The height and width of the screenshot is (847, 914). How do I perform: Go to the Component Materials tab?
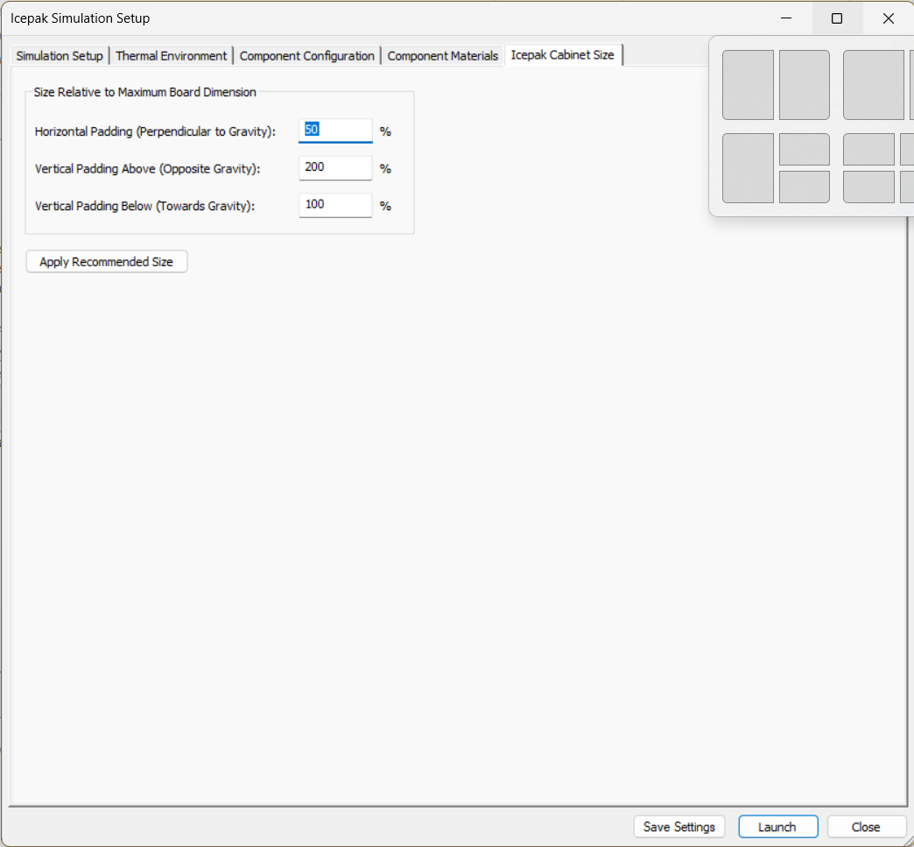[442, 56]
